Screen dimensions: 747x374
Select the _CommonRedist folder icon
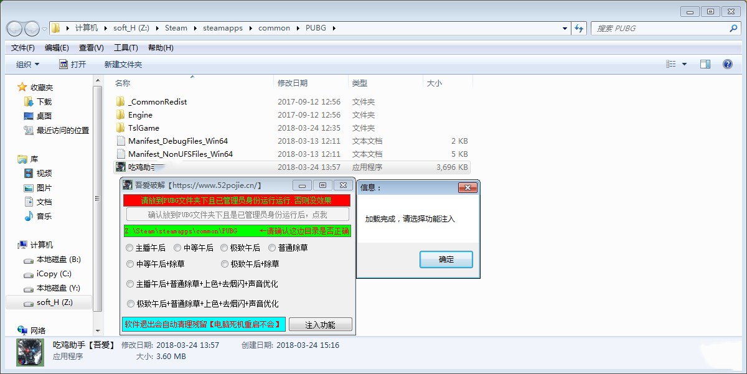121,101
